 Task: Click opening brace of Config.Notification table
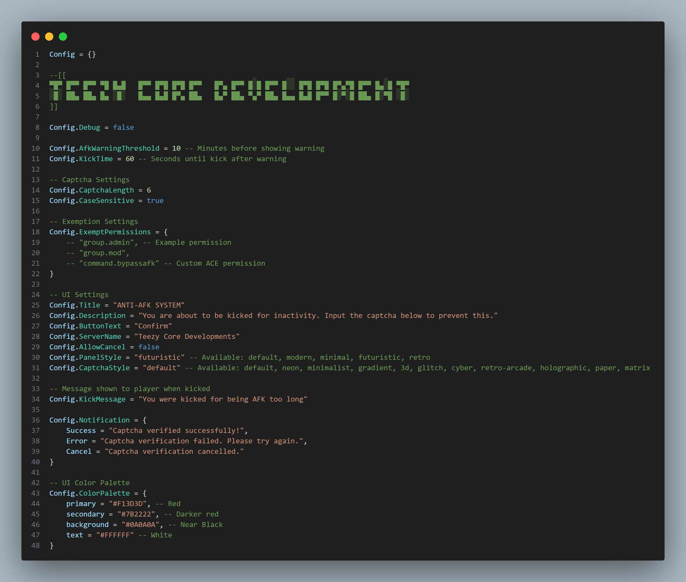(x=144, y=420)
